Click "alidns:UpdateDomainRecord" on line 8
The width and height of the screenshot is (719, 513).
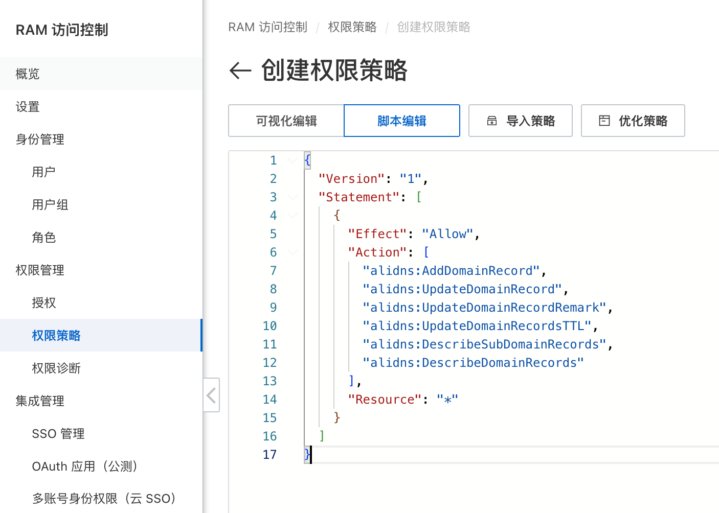click(463, 289)
